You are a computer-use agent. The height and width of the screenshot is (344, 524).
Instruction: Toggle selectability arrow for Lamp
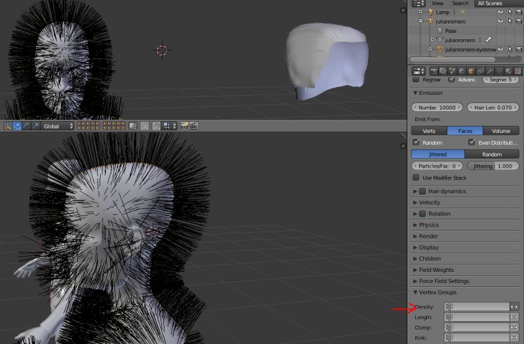tap(510, 12)
